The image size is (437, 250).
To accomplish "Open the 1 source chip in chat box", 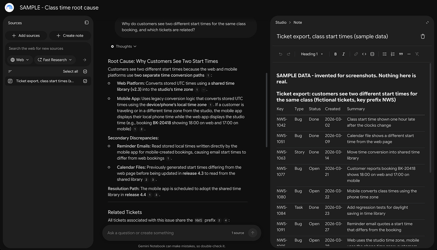I will (x=238, y=233).
